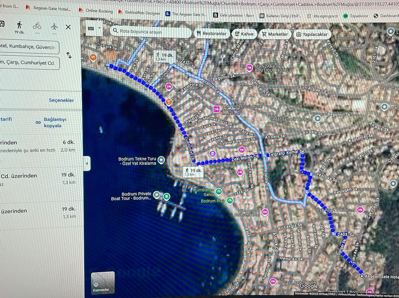Close the directions panel with X
The image size is (399, 298).
click(x=68, y=27)
